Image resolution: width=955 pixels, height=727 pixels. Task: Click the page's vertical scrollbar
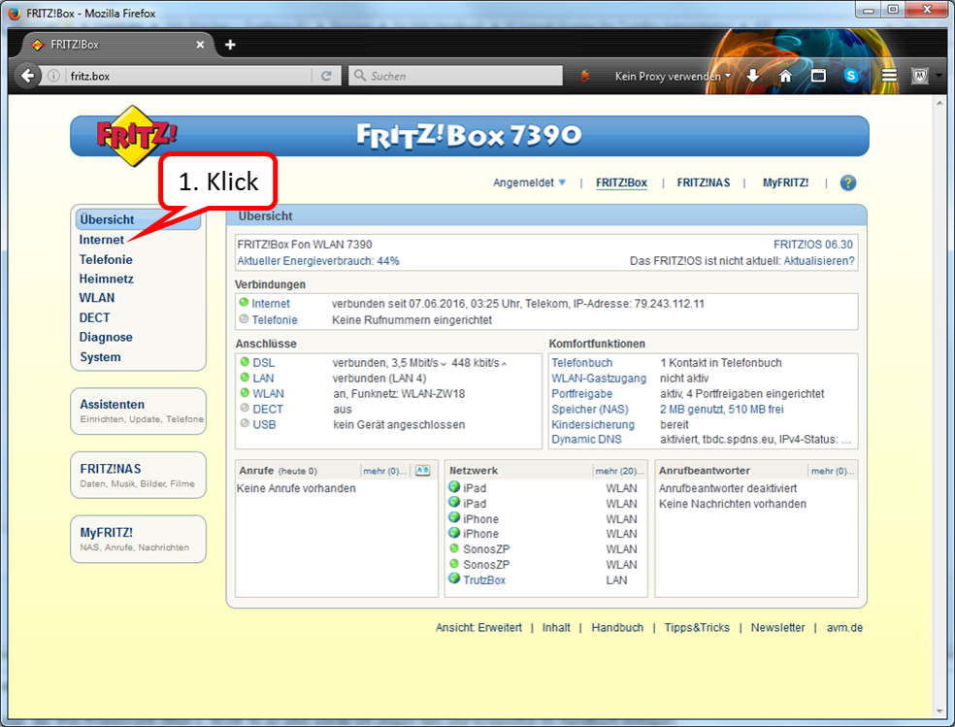point(939,407)
